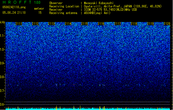The width and height of the screenshot is (173, 110).
Task: Select the filename 0506242110.png
Action: click(14, 7)
